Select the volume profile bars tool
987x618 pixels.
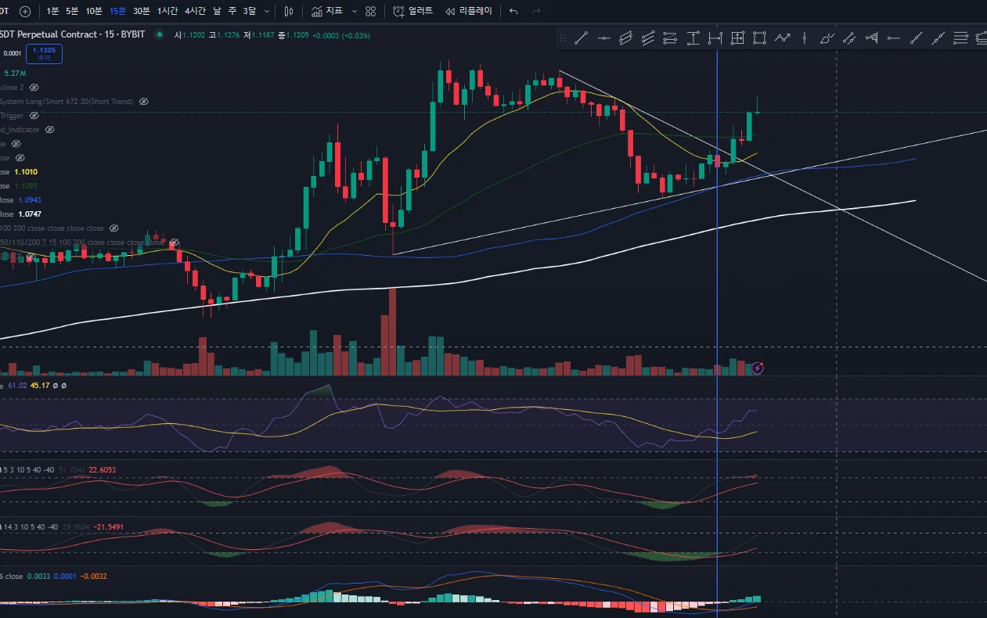click(x=871, y=38)
